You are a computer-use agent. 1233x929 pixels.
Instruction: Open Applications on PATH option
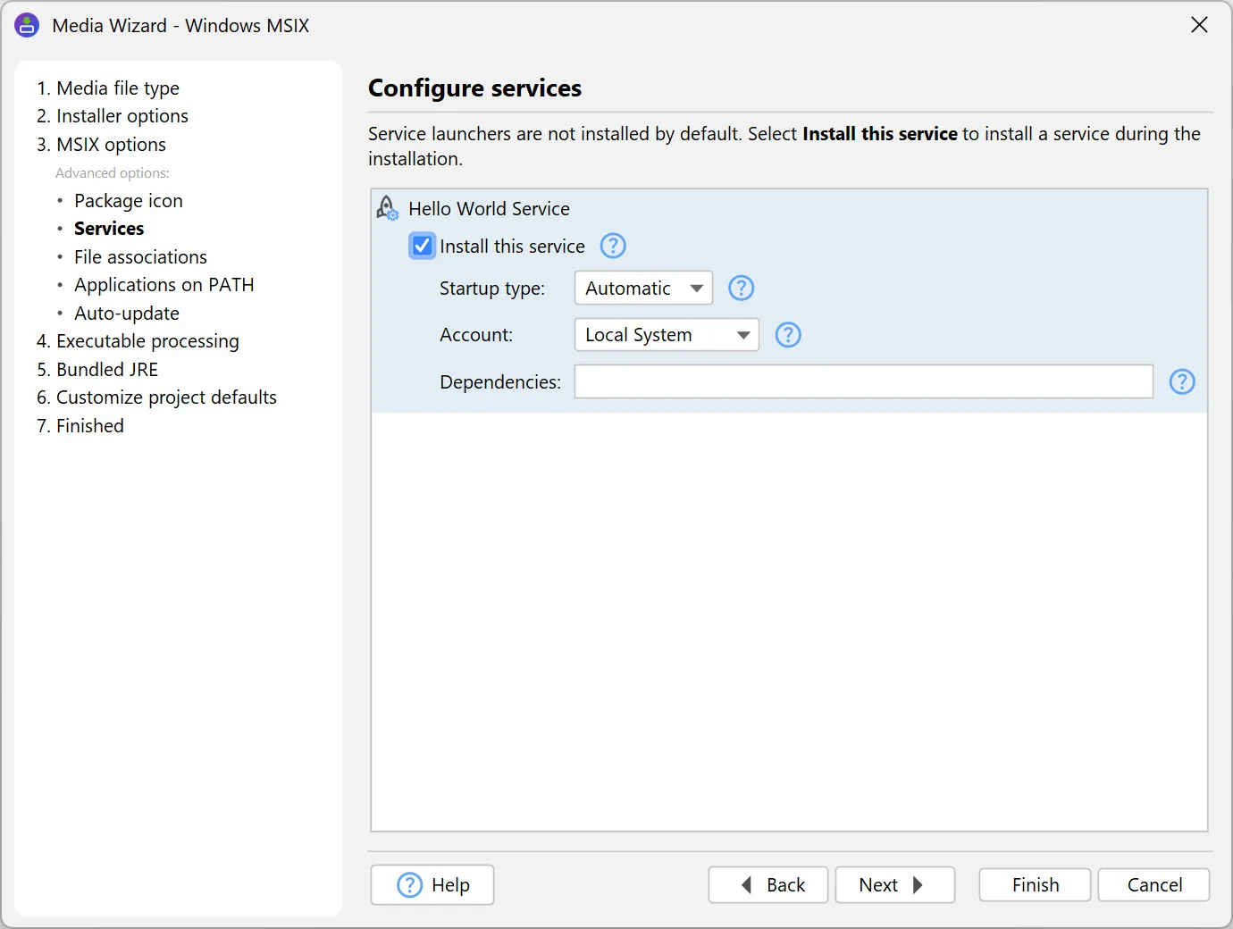(x=164, y=285)
